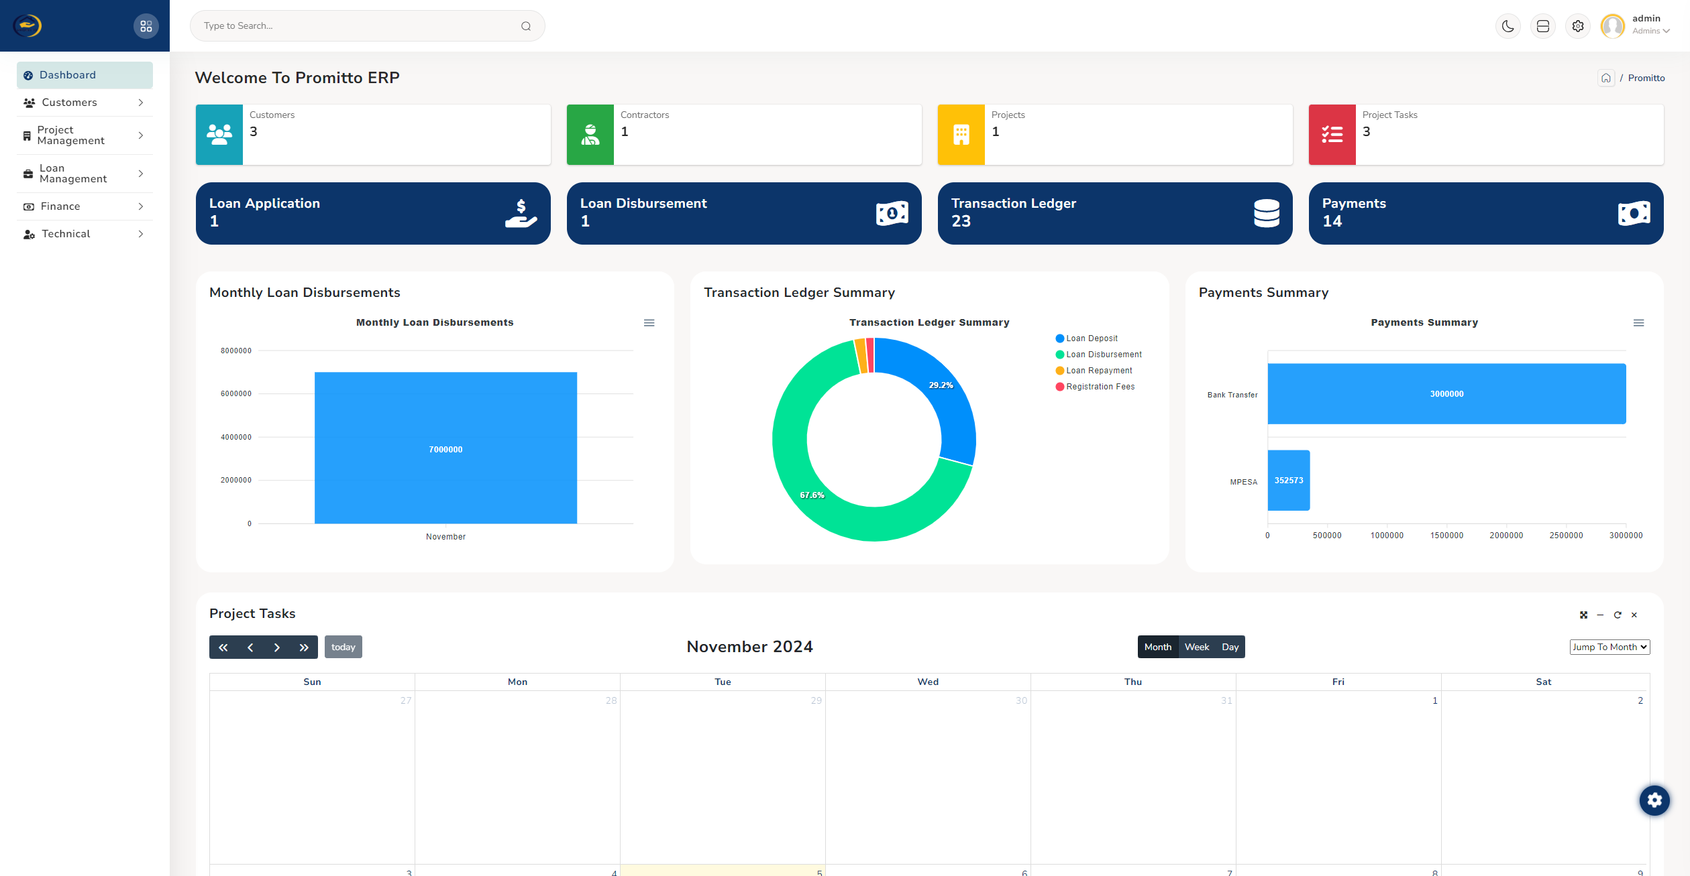Expand the Project Tasks panel fullscreen

(1583, 615)
